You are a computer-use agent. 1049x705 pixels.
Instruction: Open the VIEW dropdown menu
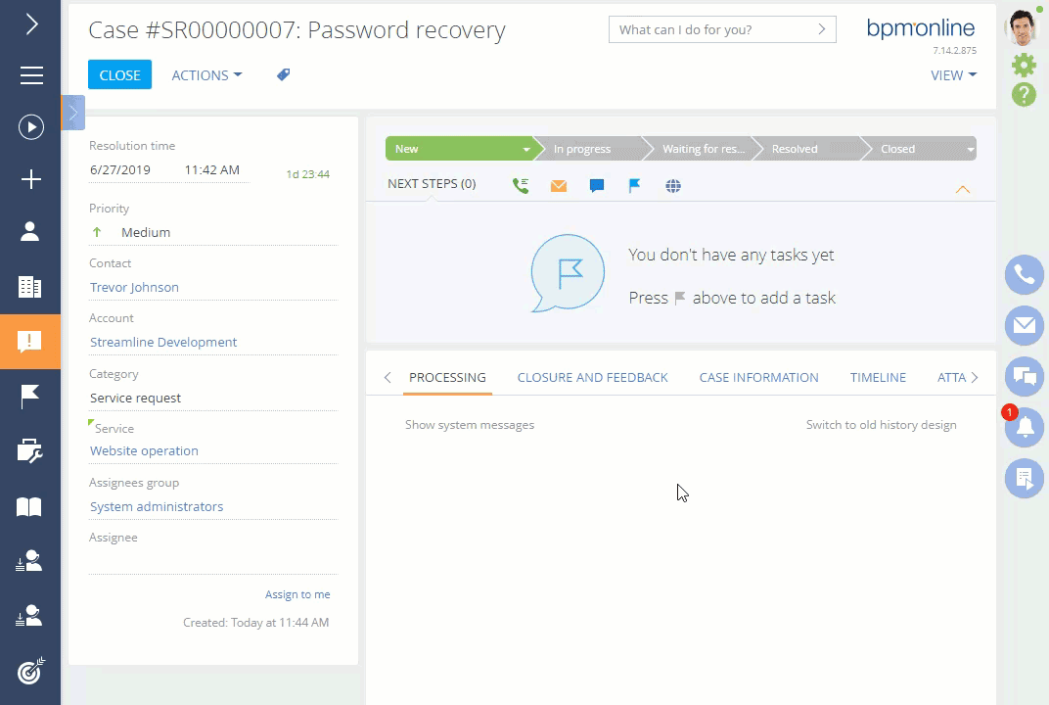pyautogui.click(x=953, y=75)
